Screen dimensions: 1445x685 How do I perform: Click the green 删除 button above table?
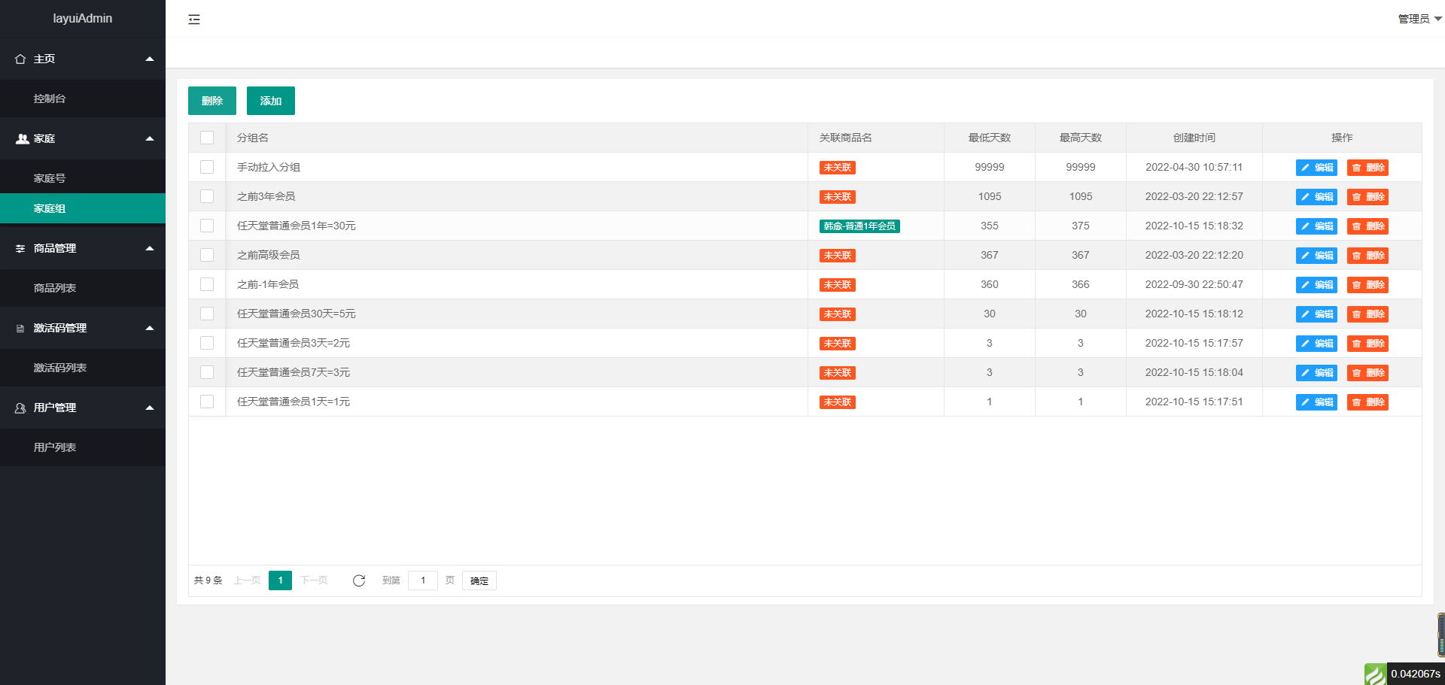click(212, 101)
